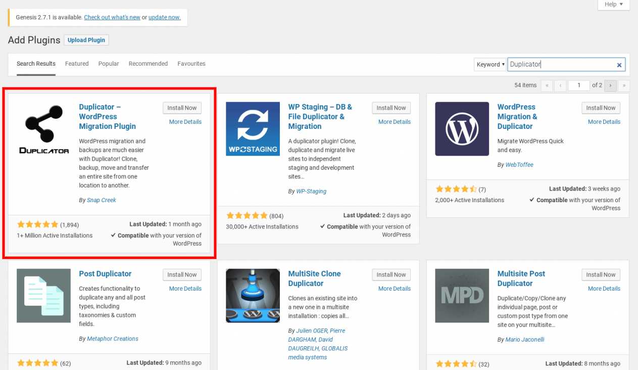Click the WordPress W logo for Migration & Duplicator
The image size is (638, 370).
click(x=462, y=128)
